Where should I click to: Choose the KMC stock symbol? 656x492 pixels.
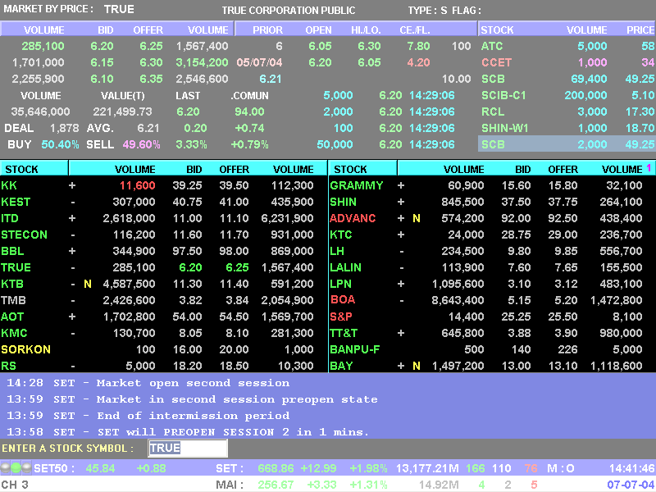[x=14, y=333]
